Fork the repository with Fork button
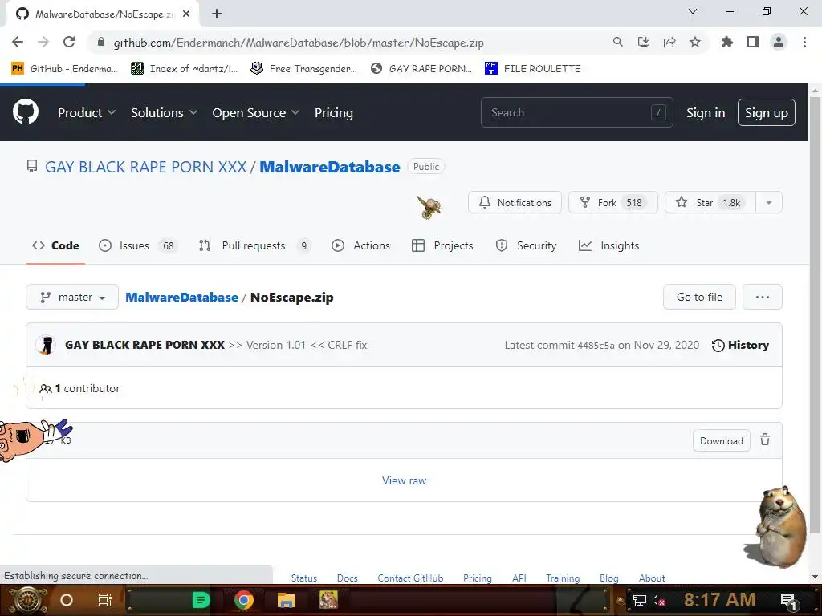This screenshot has height=616, width=822. (x=612, y=203)
